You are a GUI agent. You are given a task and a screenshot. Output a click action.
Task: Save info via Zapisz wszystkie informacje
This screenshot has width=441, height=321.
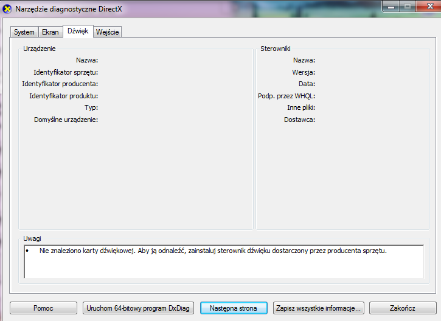click(318, 308)
